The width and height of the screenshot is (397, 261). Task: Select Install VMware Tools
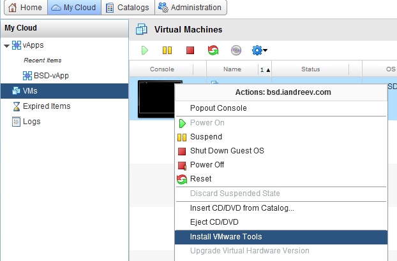(x=281, y=237)
